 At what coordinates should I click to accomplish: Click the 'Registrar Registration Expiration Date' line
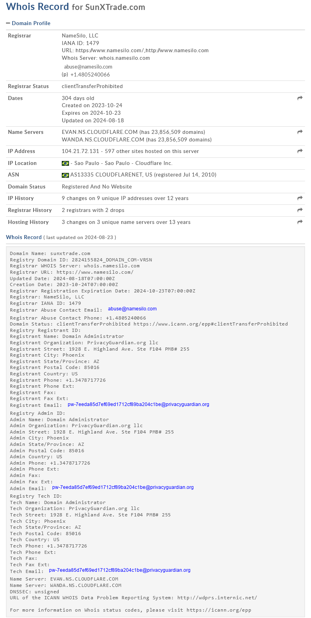coord(102,291)
